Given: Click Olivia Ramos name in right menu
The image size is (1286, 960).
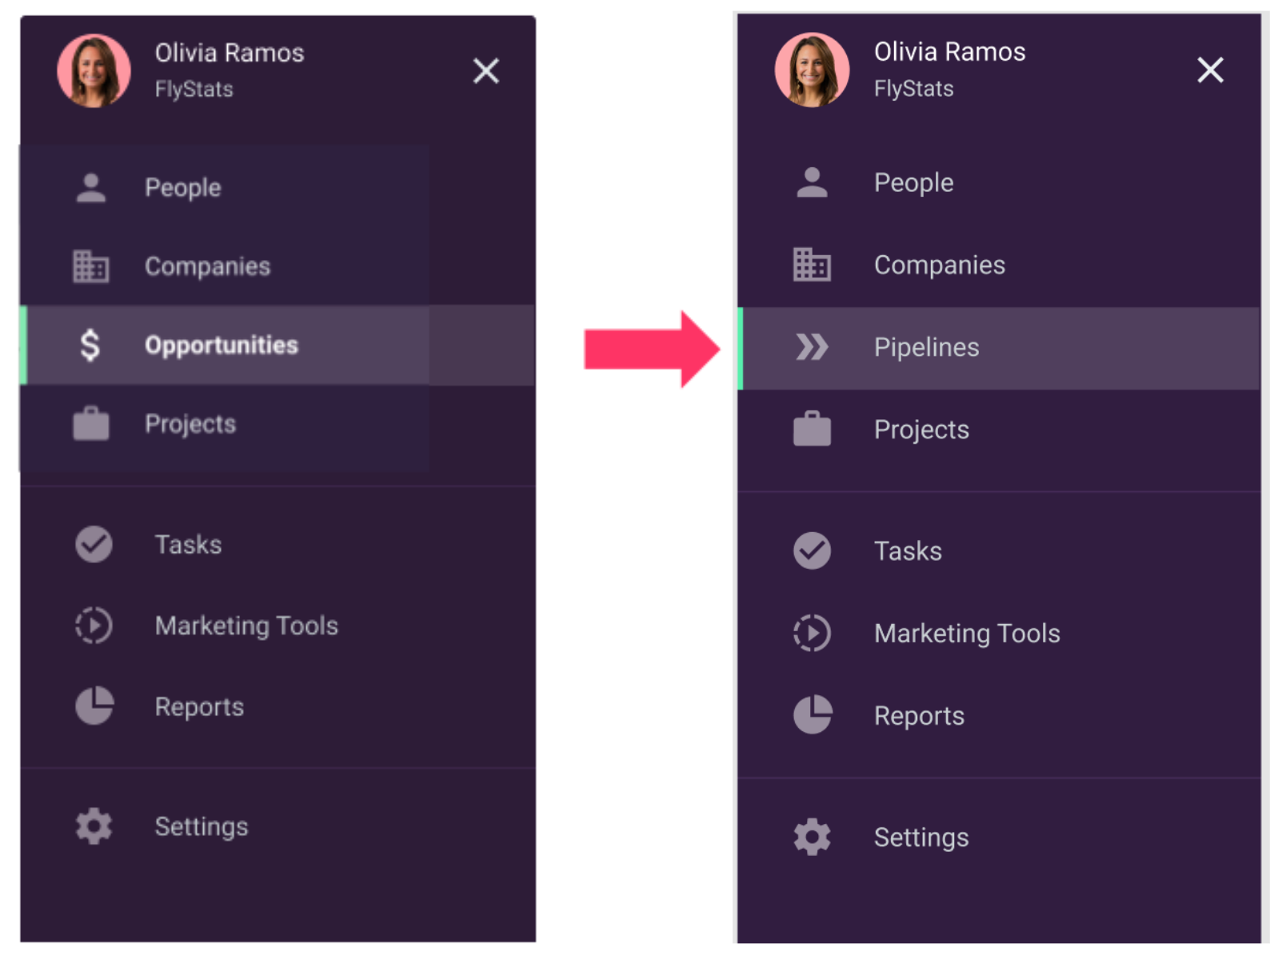Looking at the screenshot, I should pyautogui.click(x=949, y=52).
